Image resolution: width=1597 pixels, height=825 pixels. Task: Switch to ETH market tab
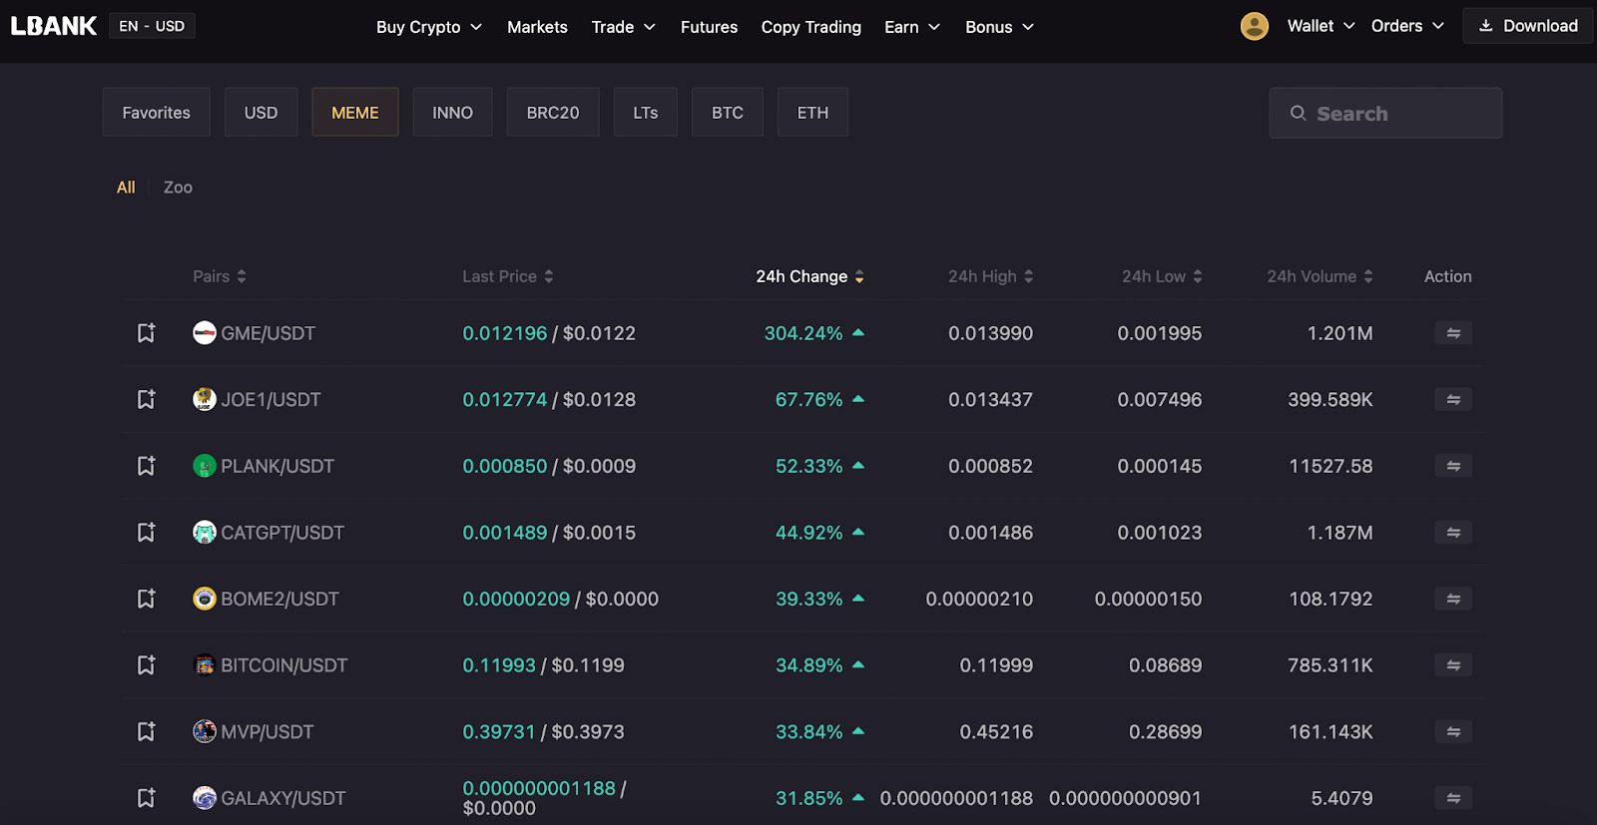click(x=813, y=113)
